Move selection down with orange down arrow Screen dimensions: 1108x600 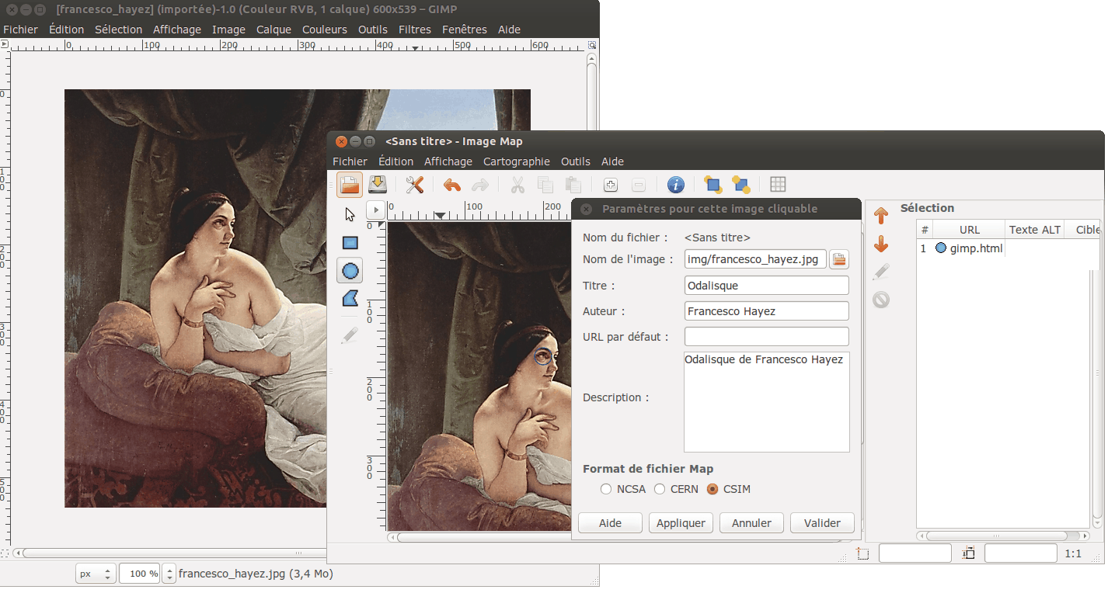tap(881, 244)
